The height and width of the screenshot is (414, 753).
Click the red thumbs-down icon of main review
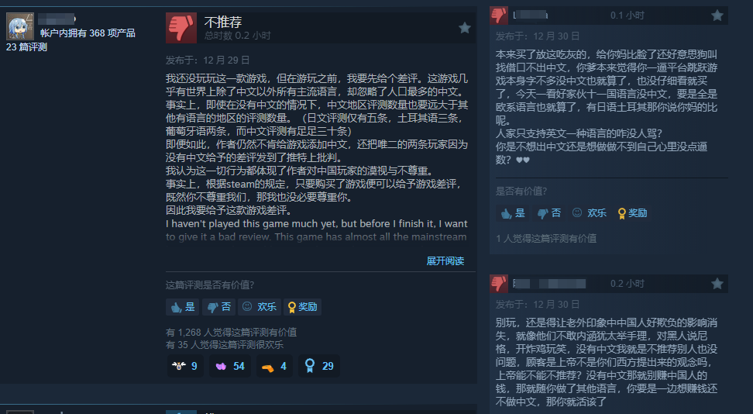(181, 28)
